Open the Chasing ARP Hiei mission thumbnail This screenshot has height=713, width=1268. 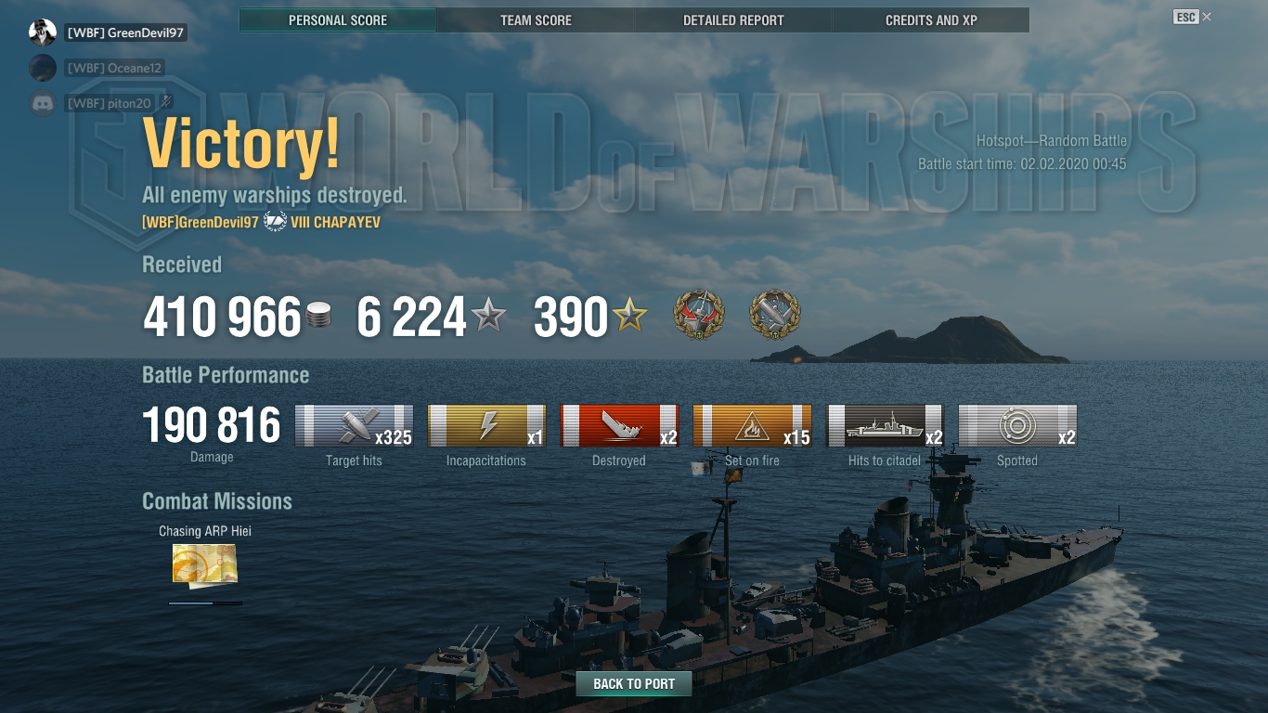(205, 566)
